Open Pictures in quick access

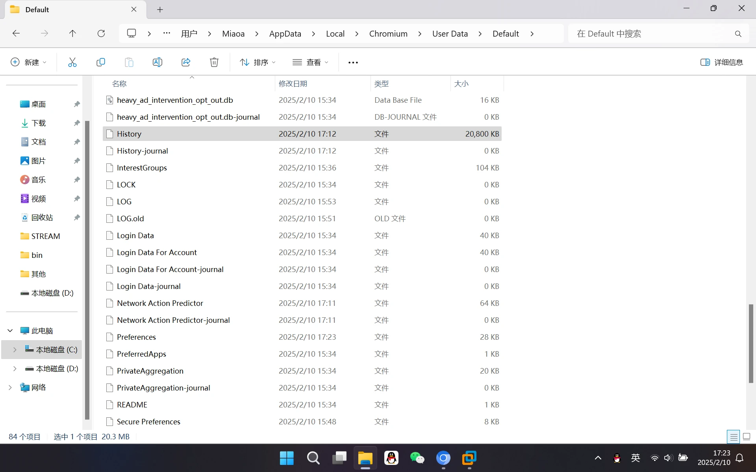click(38, 161)
